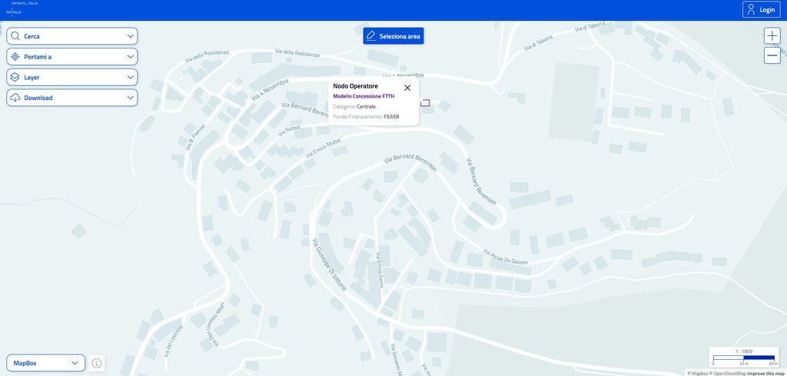Click the cloud download icon
This screenshot has height=376, width=787.
click(x=15, y=98)
